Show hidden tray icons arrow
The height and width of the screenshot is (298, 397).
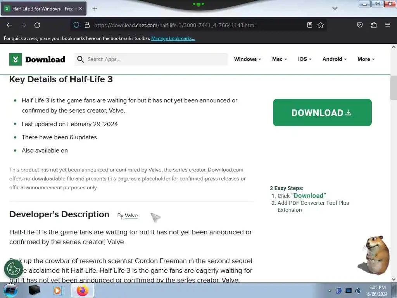pyautogui.click(x=330, y=291)
